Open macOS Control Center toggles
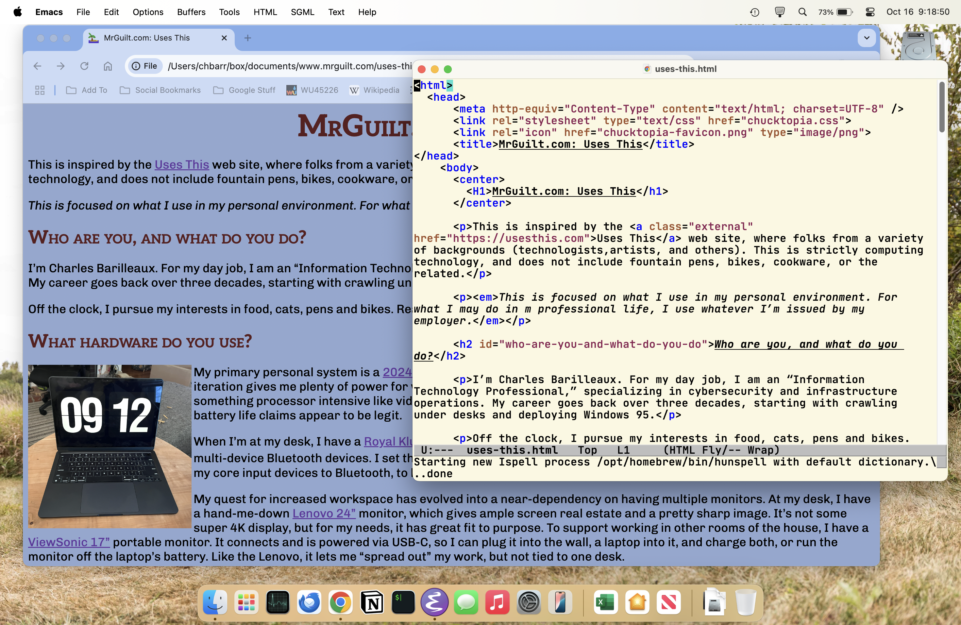This screenshot has height=625, width=961. pos(870,12)
